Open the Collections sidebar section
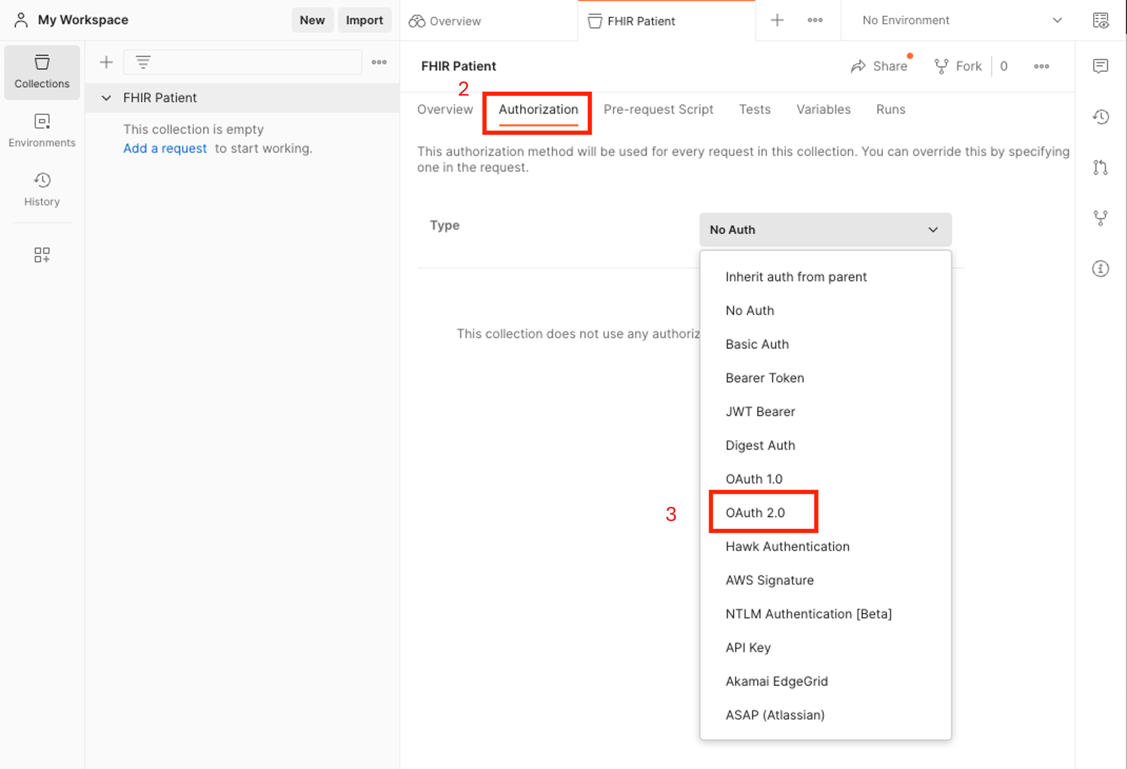This screenshot has height=769, width=1127. point(42,72)
